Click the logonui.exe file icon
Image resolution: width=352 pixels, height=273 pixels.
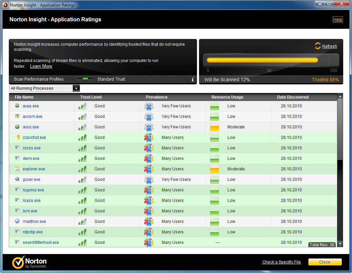coord(17,190)
